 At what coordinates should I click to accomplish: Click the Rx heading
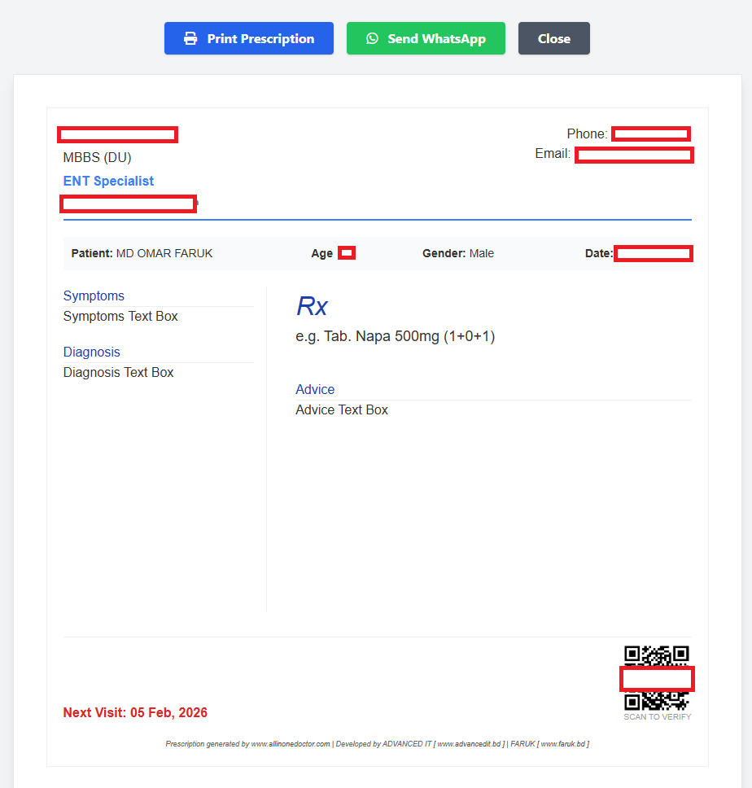point(312,306)
